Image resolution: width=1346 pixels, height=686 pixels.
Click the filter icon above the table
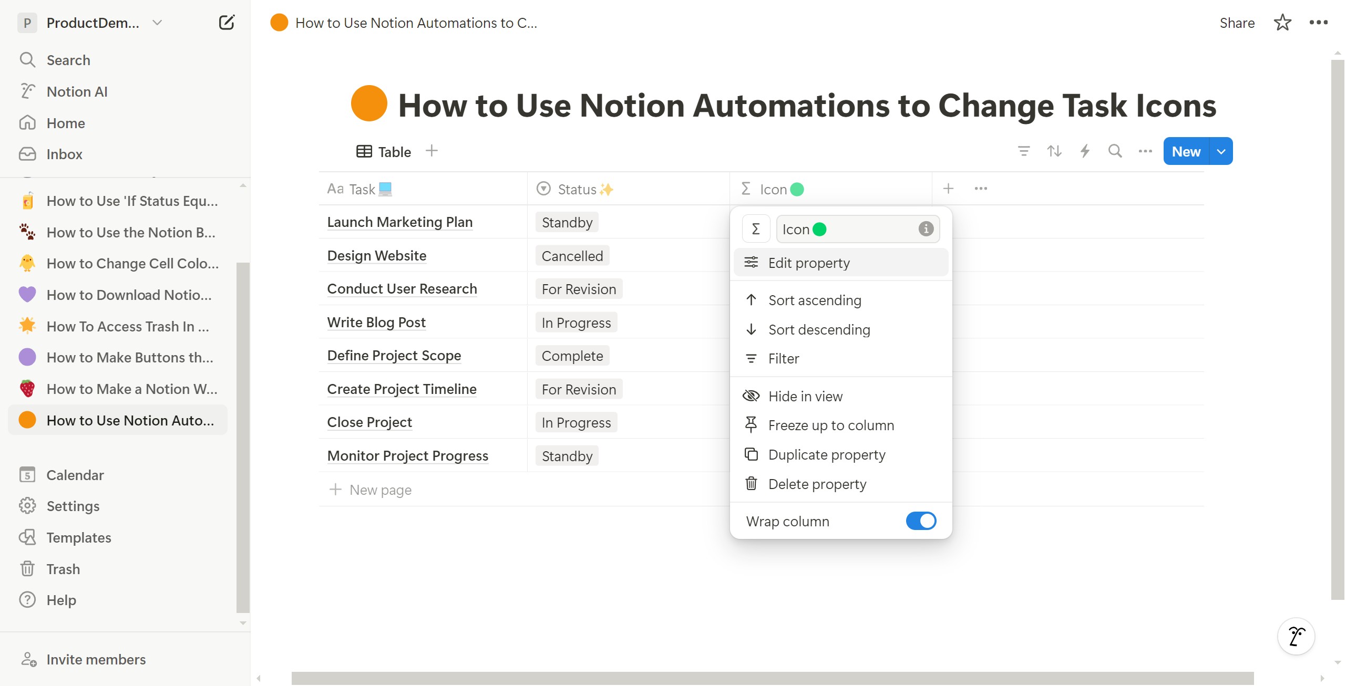coord(1024,151)
